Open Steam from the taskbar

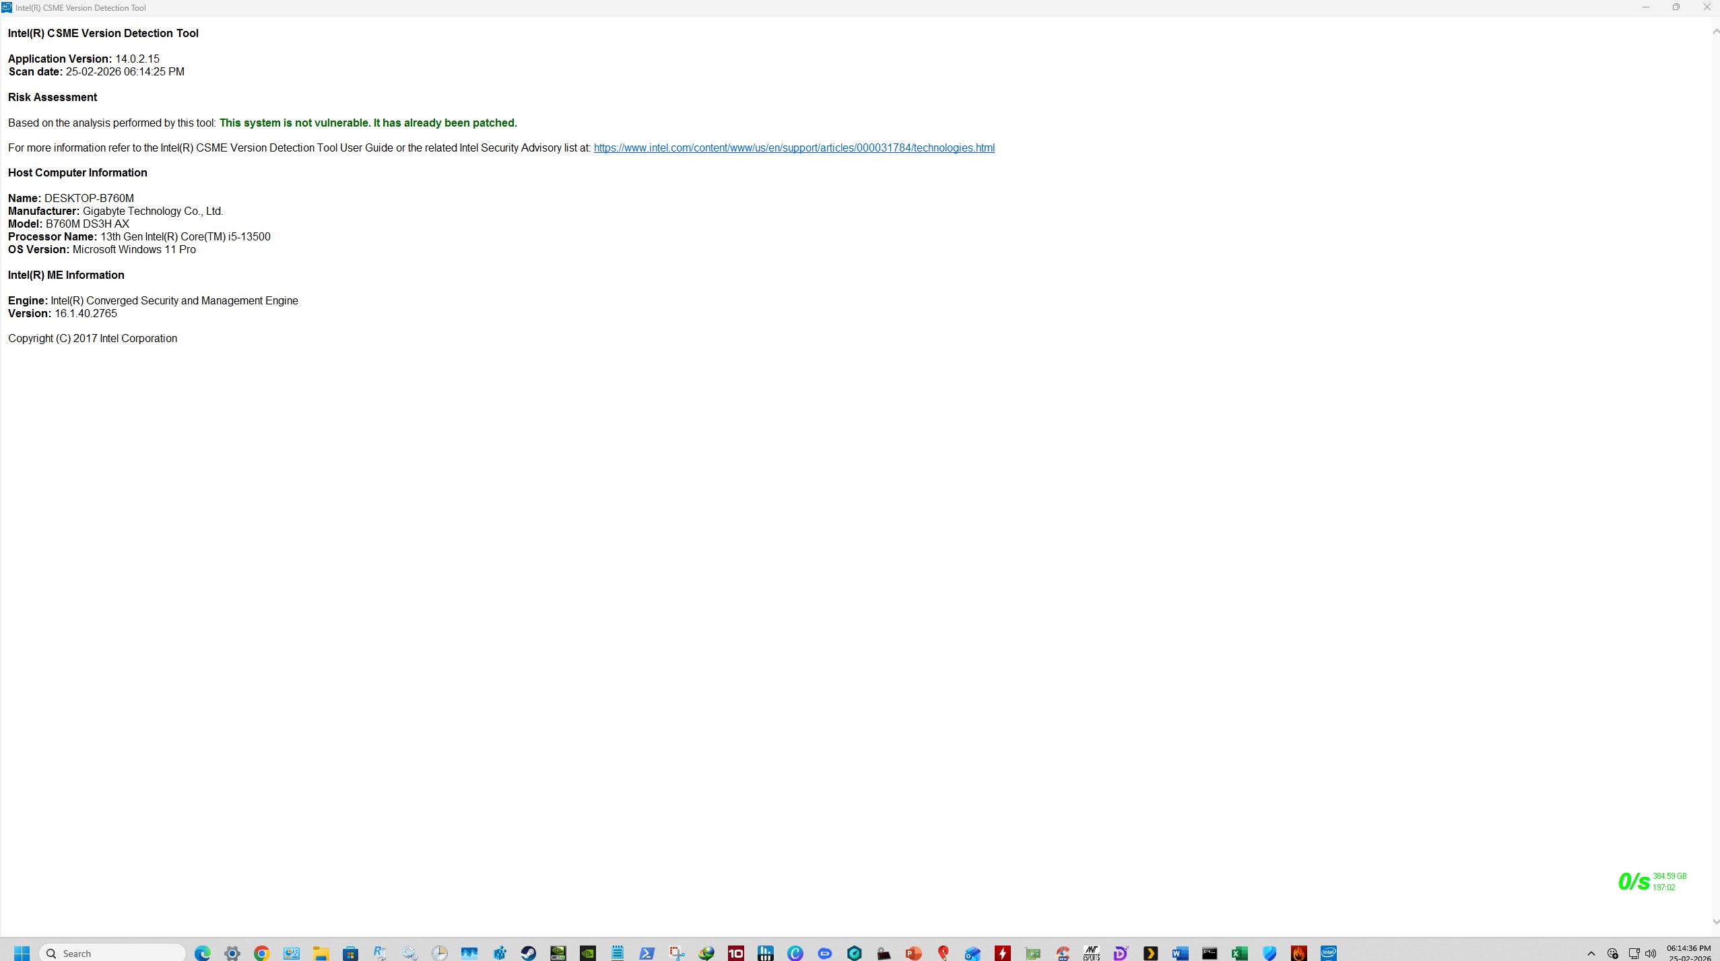click(x=529, y=953)
